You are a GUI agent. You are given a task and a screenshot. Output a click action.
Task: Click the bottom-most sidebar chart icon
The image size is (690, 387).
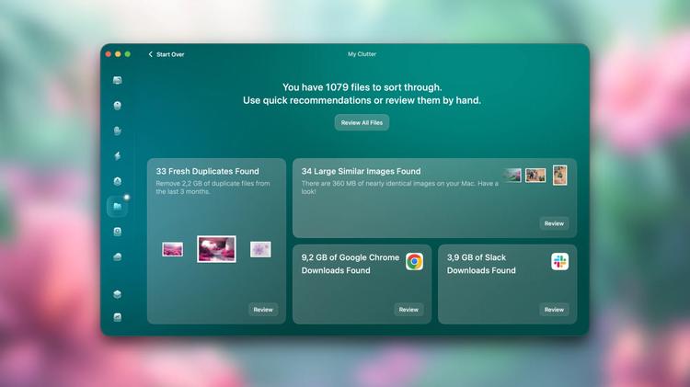[x=118, y=317]
